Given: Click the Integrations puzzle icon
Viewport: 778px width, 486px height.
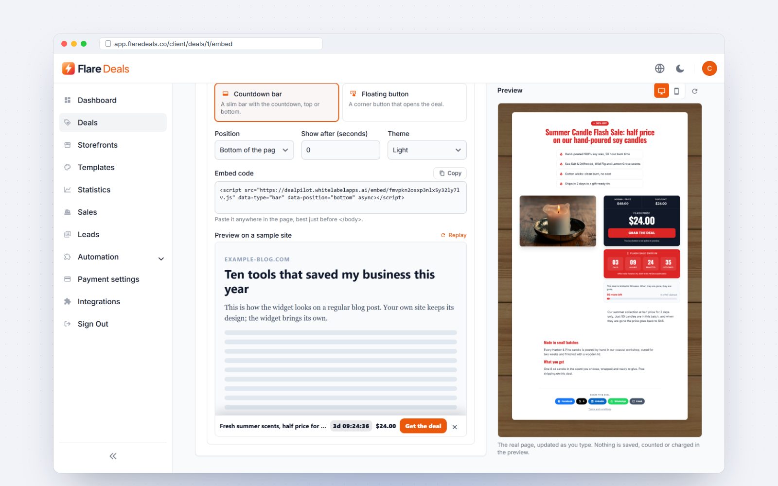Looking at the screenshot, I should tap(68, 301).
